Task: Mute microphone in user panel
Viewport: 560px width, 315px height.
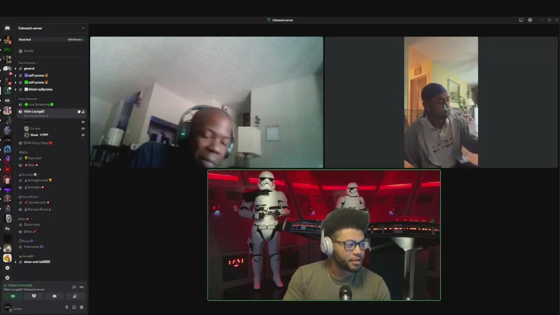Action: coord(67,307)
